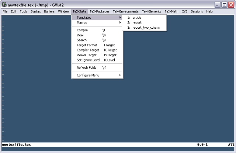Pick the report template
The image size is (236, 153).
tap(144, 23)
